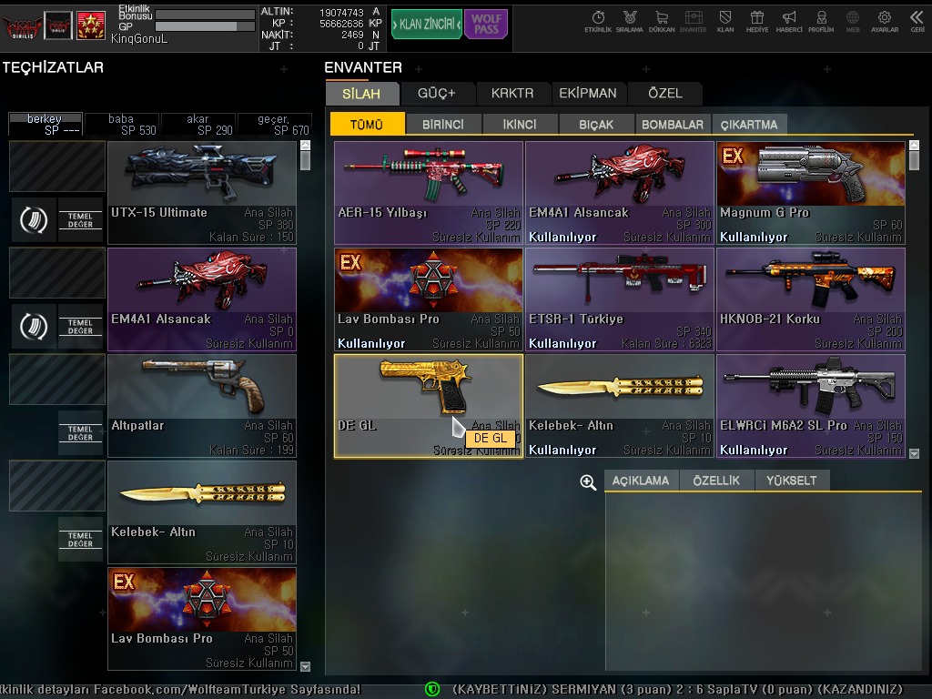Select inventory Kelebek- Altın marked Kullanılıyor
The width and height of the screenshot is (932, 699).
[620, 406]
